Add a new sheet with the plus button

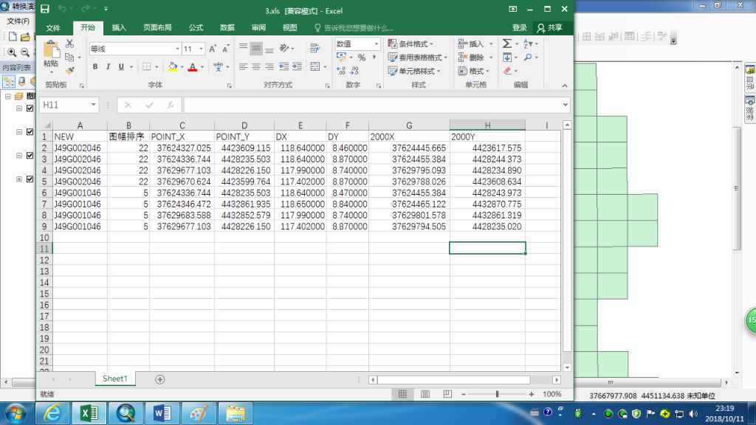click(x=160, y=380)
